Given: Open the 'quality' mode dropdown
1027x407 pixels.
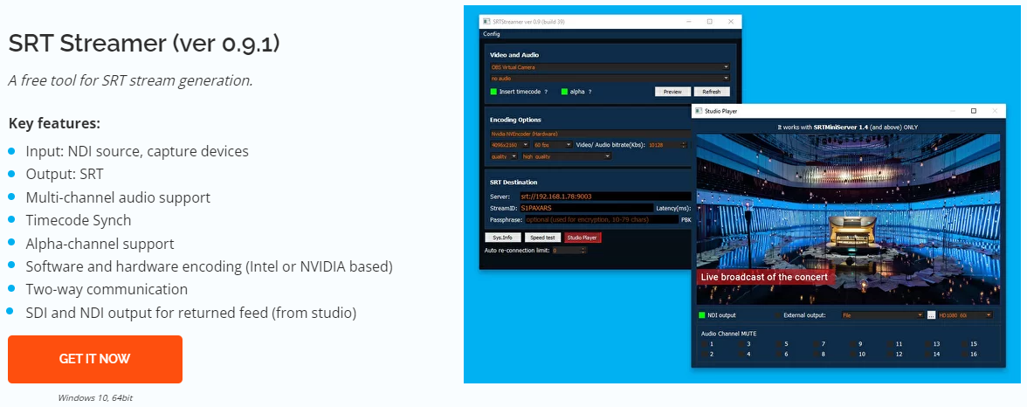Looking at the screenshot, I should 505,156.
